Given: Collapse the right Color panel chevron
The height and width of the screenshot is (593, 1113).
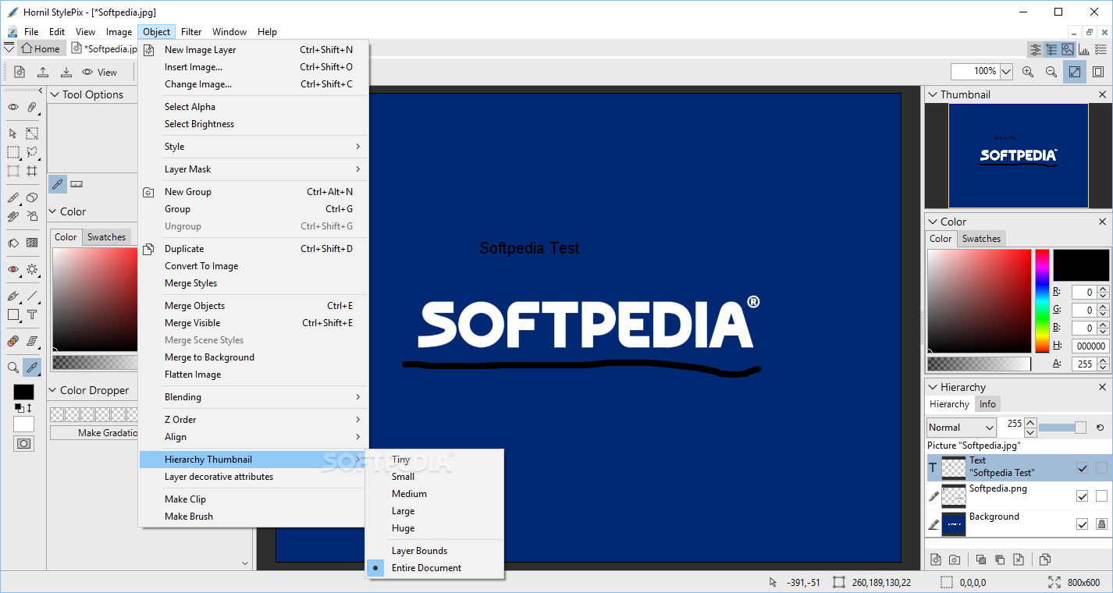Looking at the screenshot, I should [932, 222].
